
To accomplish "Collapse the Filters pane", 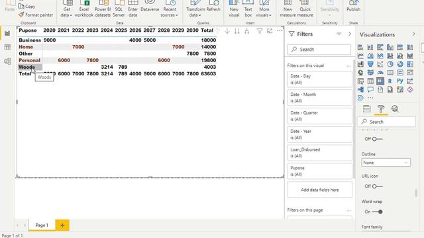I will [350, 34].
